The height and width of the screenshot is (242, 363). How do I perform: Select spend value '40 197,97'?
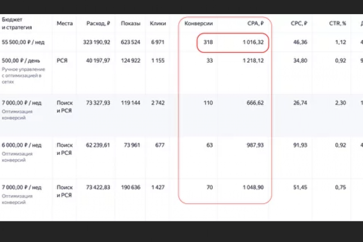tap(98, 60)
